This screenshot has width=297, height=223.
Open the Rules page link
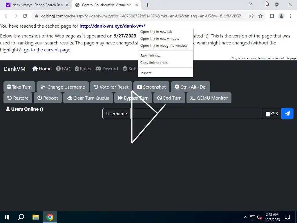tap(83, 69)
